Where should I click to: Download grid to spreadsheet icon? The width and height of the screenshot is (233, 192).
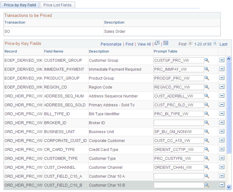(x=166, y=43)
